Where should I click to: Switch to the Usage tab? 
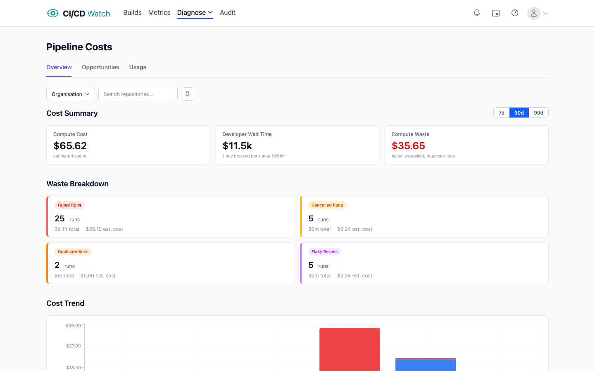point(138,67)
